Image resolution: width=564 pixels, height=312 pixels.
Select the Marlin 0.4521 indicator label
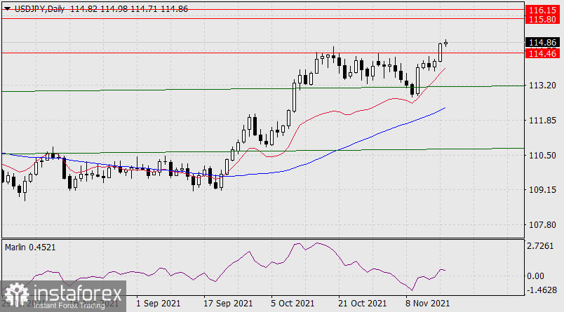click(32, 247)
